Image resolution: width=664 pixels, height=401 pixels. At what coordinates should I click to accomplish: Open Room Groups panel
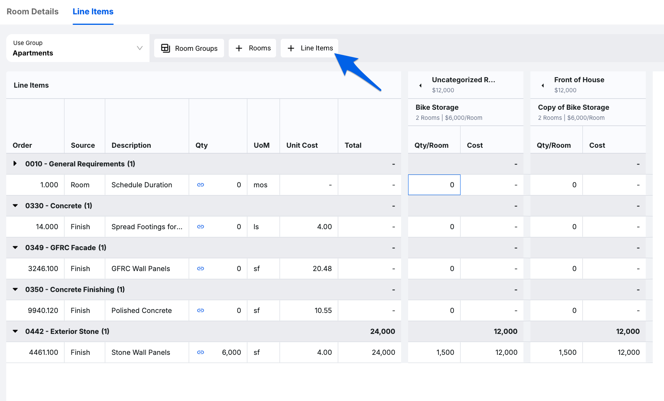pos(189,48)
